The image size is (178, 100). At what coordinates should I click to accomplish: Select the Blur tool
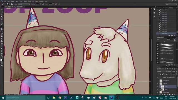pos(2,39)
